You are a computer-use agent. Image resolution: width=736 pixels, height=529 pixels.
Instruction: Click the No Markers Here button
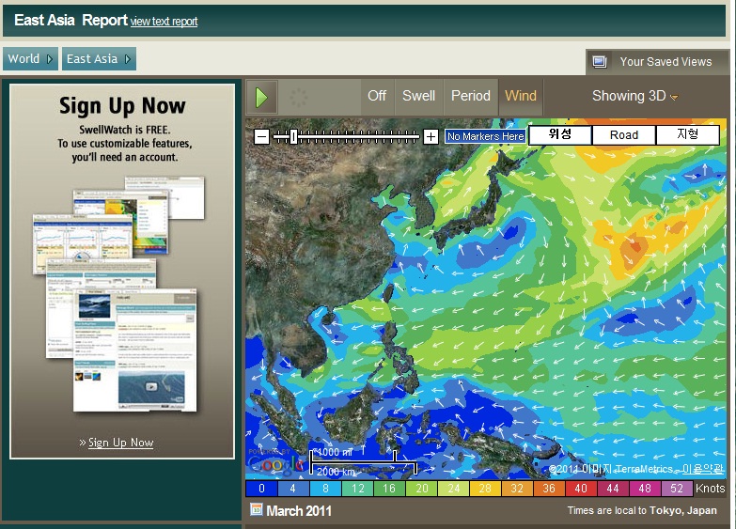tap(485, 136)
